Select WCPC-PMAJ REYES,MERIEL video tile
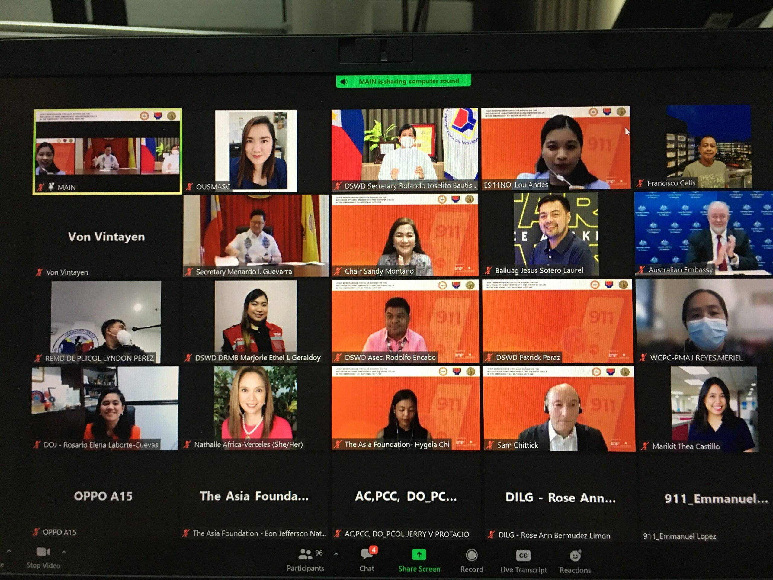The height and width of the screenshot is (580, 773). (704, 321)
